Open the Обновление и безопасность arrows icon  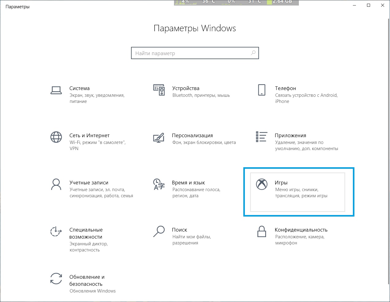pos(56,279)
